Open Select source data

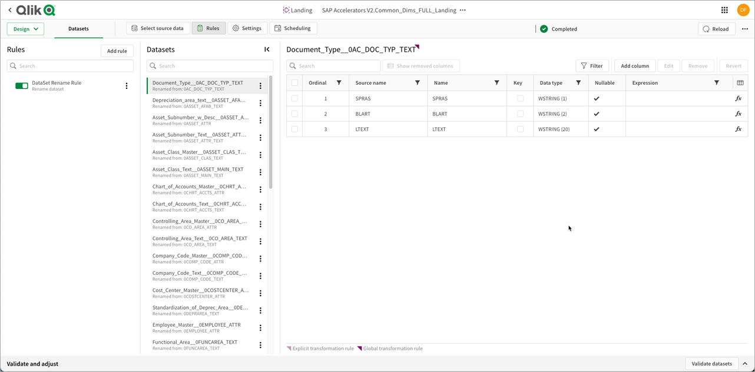(x=157, y=28)
